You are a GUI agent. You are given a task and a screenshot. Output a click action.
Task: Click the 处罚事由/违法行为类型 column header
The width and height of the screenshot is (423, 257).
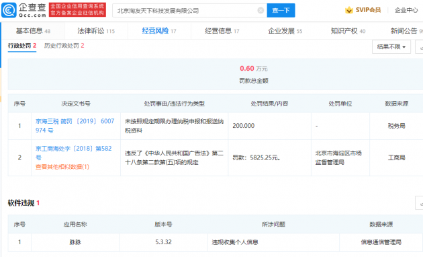pyautogui.click(x=175, y=104)
